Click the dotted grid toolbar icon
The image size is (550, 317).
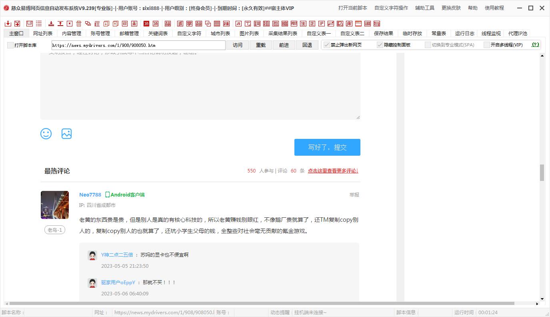click(217, 24)
